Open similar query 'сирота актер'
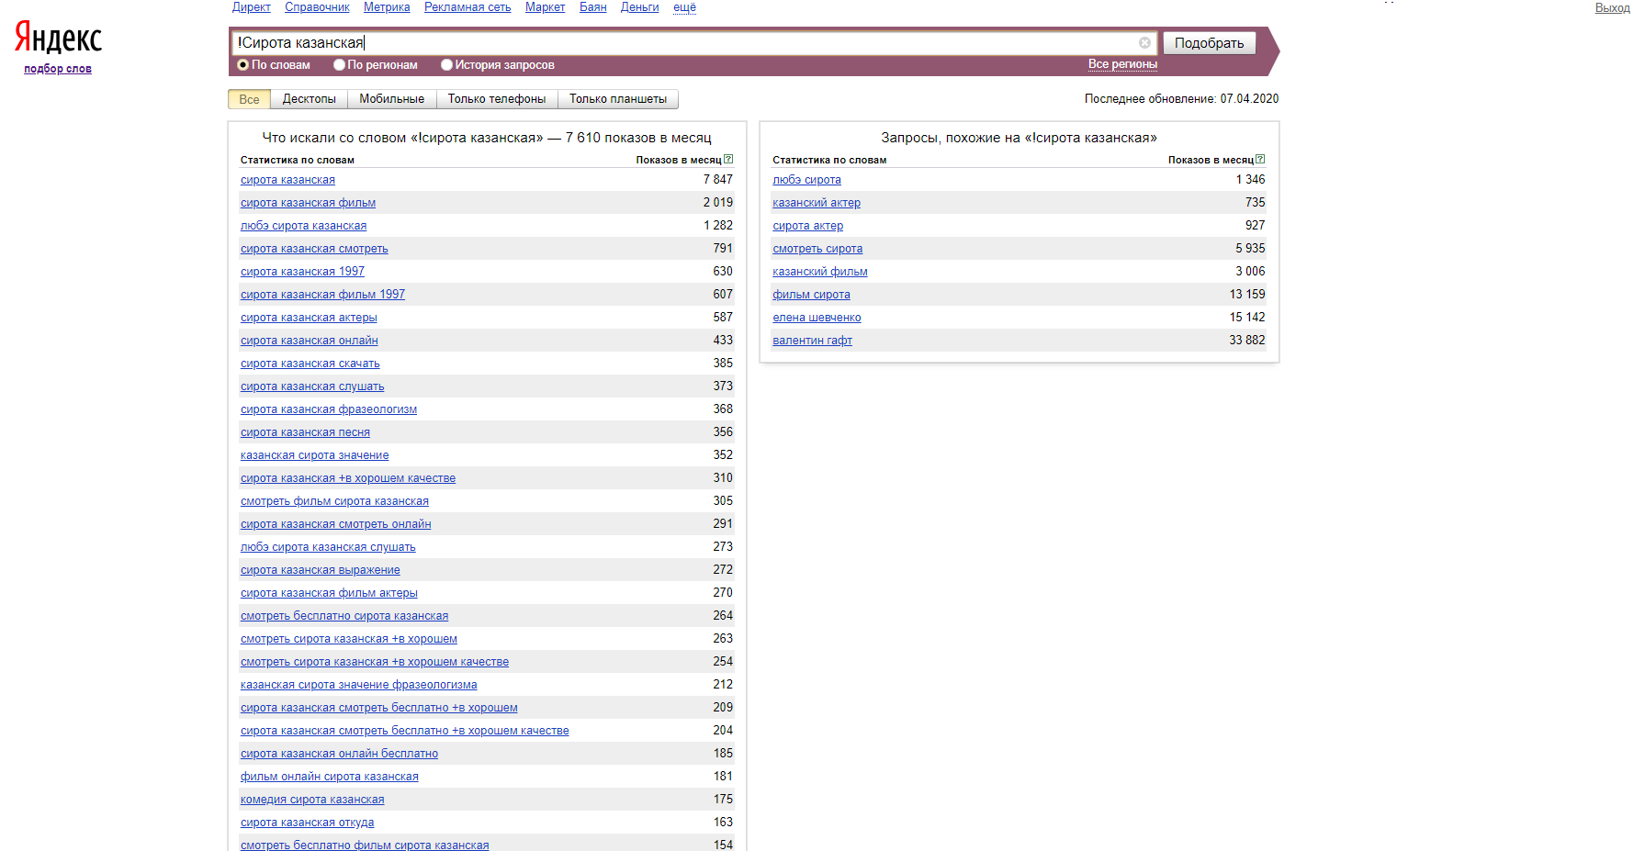 click(807, 226)
